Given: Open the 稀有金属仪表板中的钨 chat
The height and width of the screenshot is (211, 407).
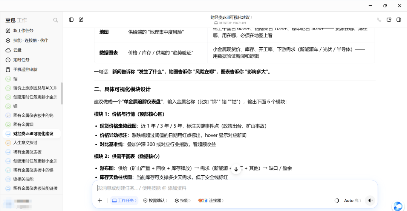Looking at the screenshot, I should click(x=31, y=115).
